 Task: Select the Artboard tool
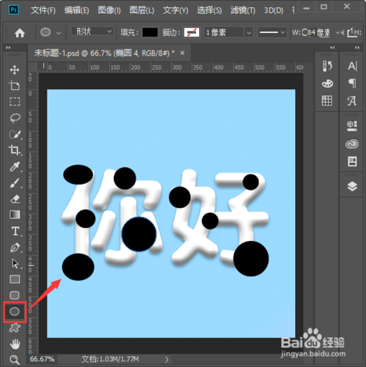point(15,86)
